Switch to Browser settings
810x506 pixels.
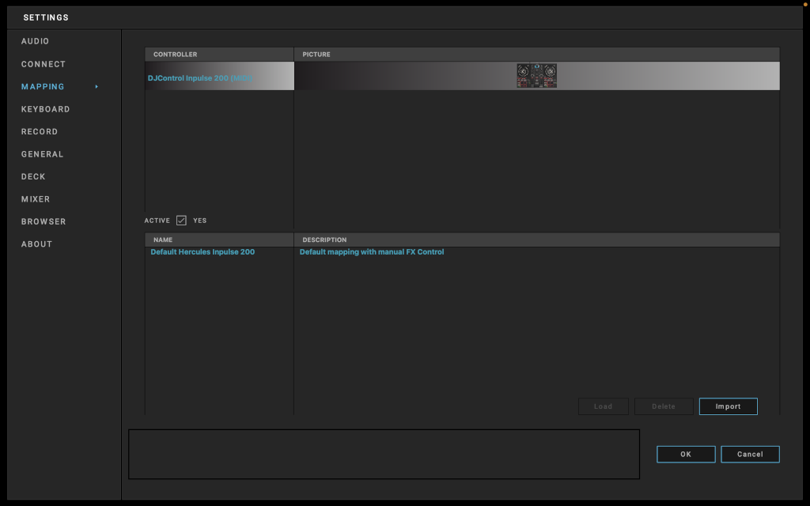[x=44, y=222]
